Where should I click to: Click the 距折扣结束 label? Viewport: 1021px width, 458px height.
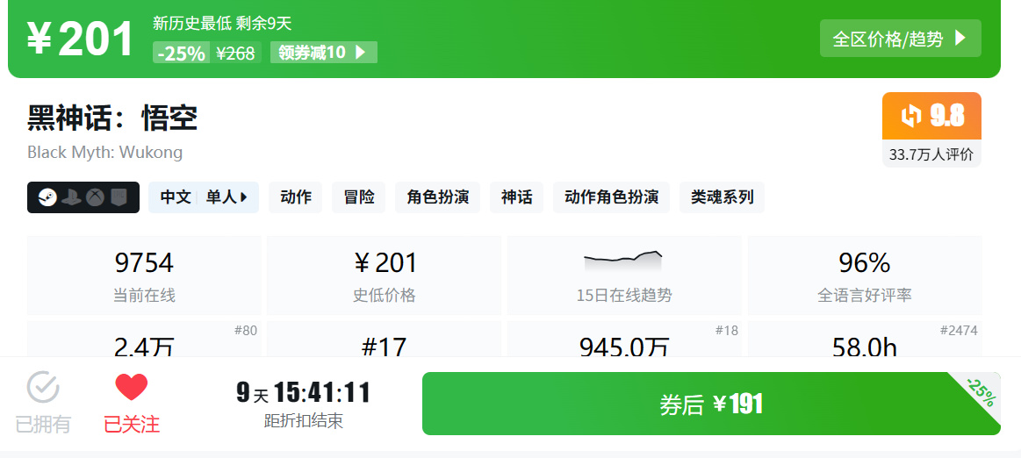[304, 421]
